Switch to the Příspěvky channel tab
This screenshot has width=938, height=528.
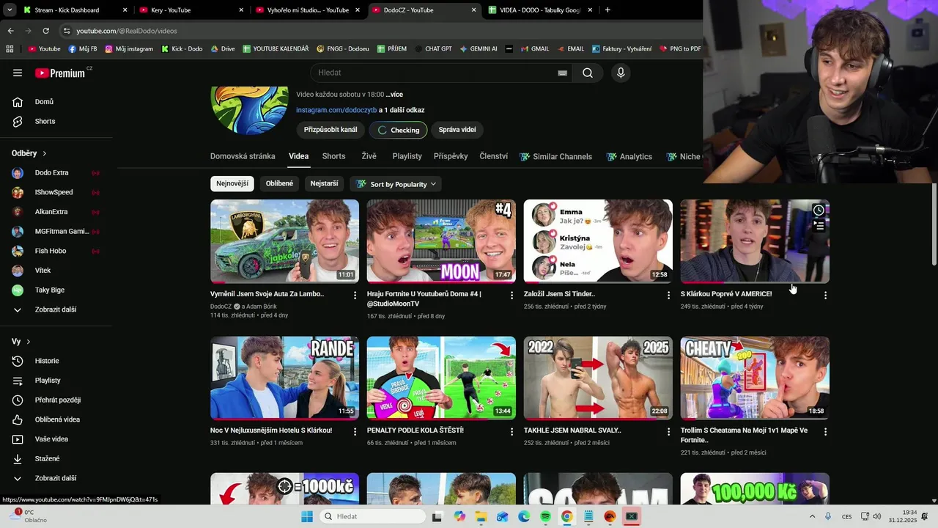[x=451, y=156]
